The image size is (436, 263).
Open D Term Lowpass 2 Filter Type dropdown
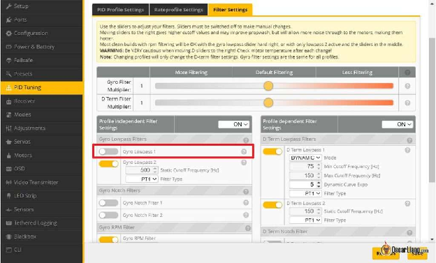pyautogui.click(x=305, y=220)
